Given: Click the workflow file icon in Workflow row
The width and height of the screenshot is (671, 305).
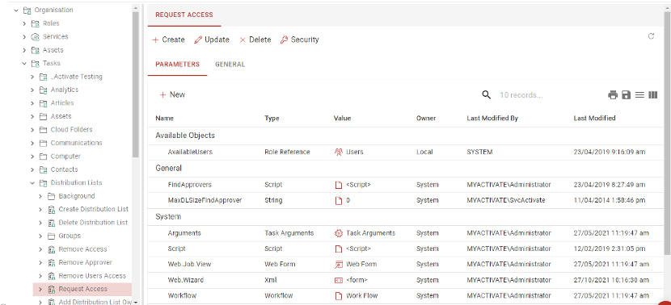Looking at the screenshot, I should point(339,295).
